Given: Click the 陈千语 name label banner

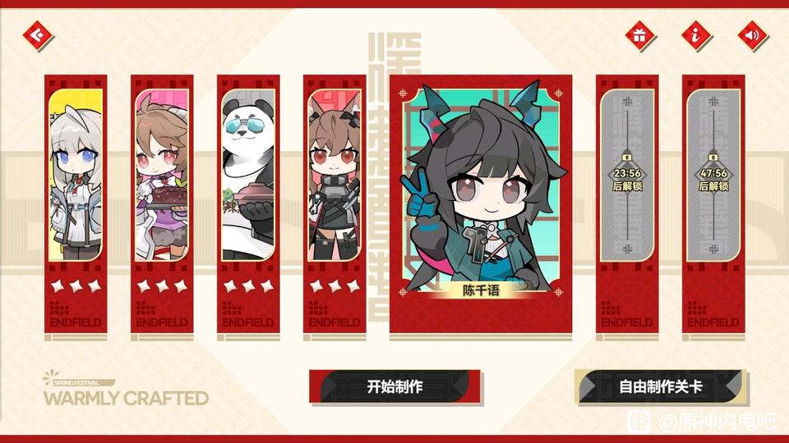Looking at the screenshot, I should tap(481, 290).
